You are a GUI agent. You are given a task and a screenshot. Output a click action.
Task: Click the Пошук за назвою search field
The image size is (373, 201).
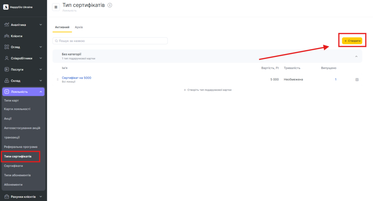[110, 41]
